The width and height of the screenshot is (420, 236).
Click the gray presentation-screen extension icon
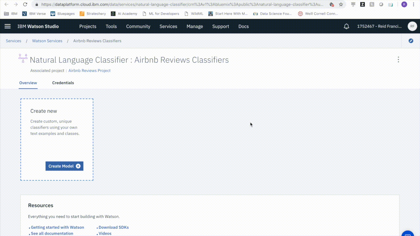pyautogui.click(x=353, y=5)
